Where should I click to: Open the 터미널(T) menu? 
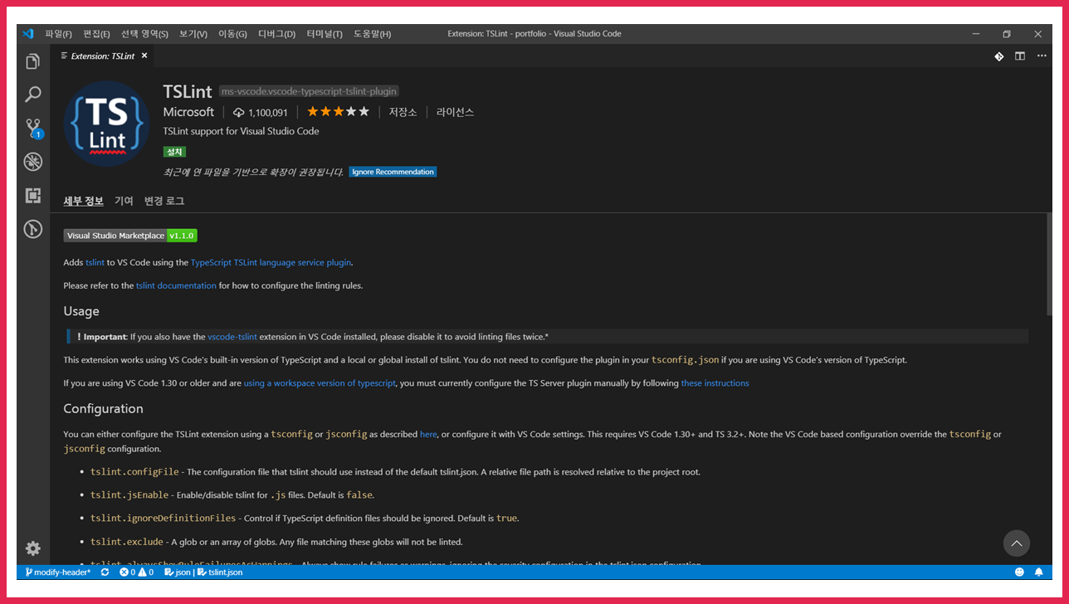[x=325, y=34]
